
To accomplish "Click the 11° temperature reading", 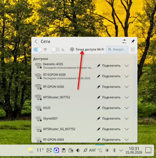I will point(40,150).
